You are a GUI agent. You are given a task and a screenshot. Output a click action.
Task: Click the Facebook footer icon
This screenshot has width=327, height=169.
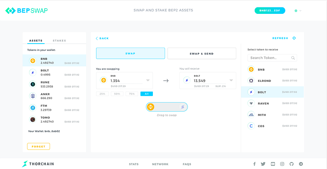(x=254, y=164)
